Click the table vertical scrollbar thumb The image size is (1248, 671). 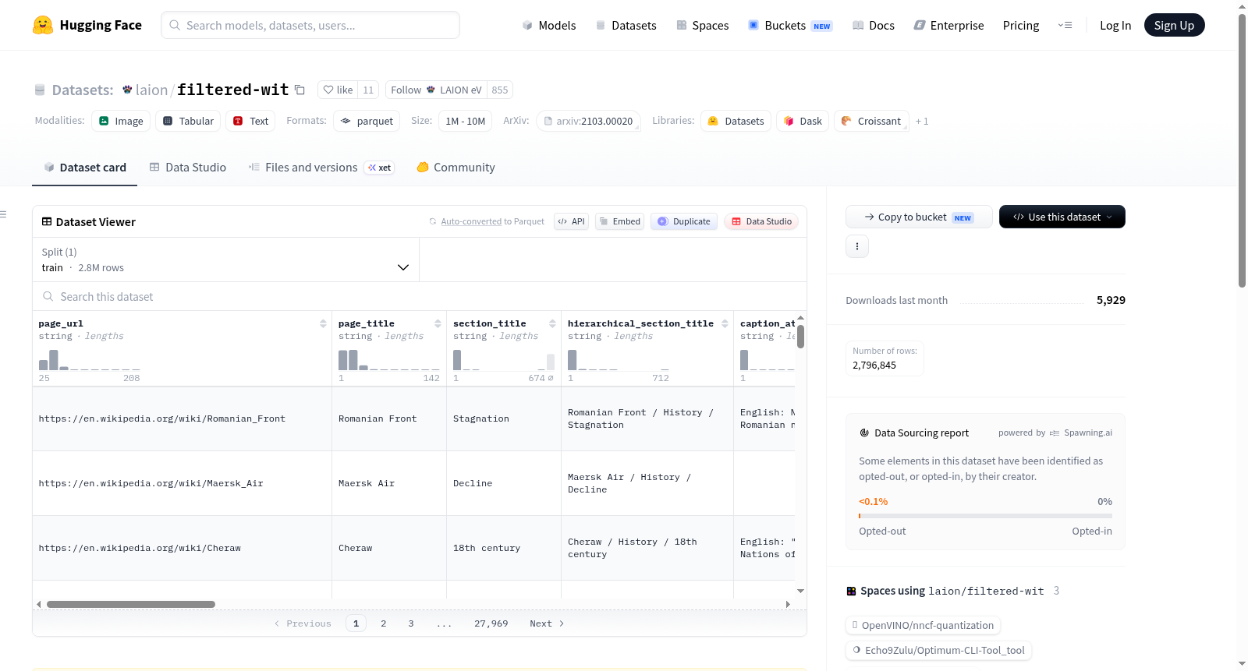tap(800, 337)
